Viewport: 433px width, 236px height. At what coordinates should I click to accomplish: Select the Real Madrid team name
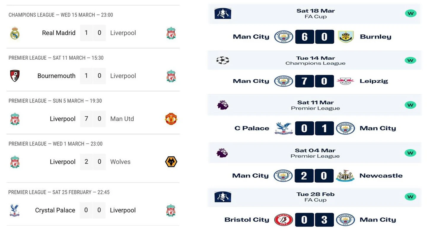59,33
